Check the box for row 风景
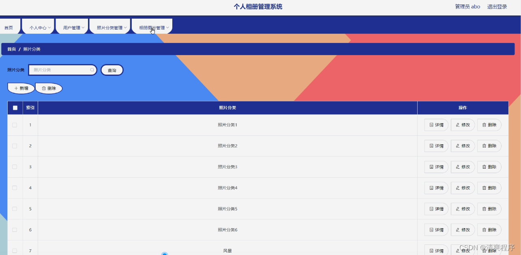 (15, 251)
